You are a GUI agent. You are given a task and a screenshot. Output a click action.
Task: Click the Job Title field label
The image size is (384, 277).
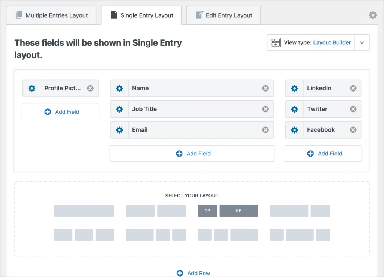click(x=144, y=109)
